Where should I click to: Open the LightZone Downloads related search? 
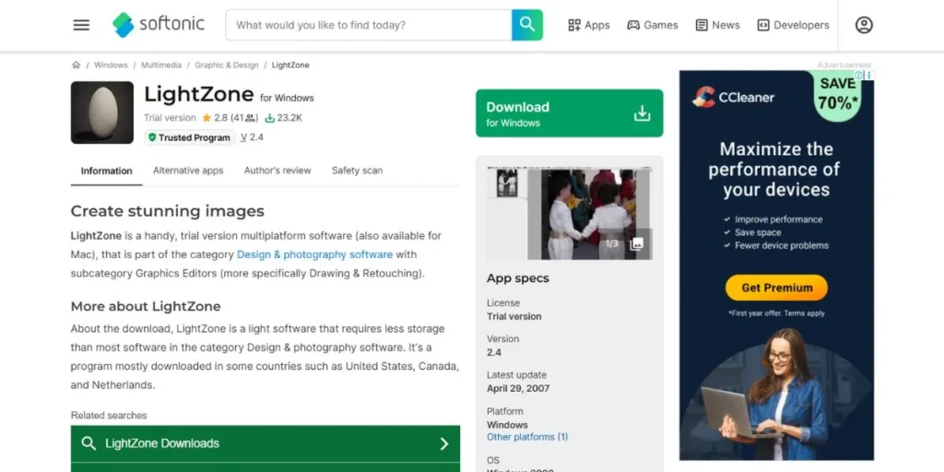click(x=265, y=443)
